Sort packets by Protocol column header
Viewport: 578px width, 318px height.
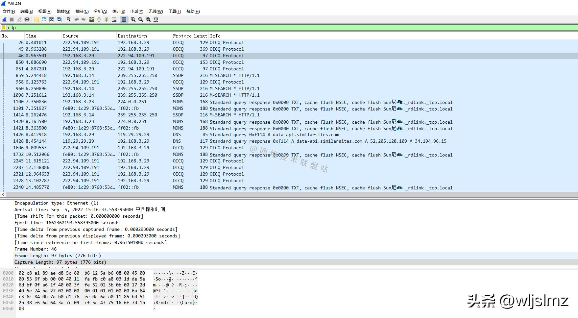click(x=182, y=36)
